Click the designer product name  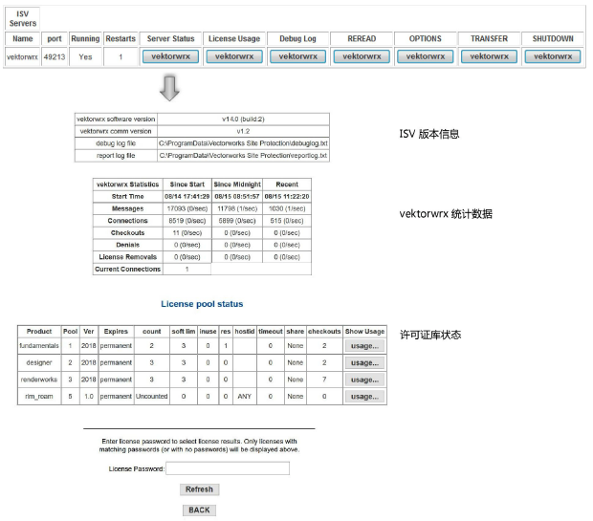(39, 363)
